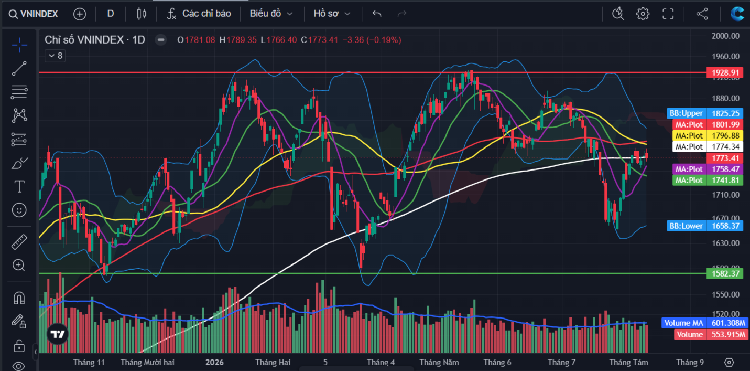
Task: Redo the chart action
Action: click(x=402, y=14)
